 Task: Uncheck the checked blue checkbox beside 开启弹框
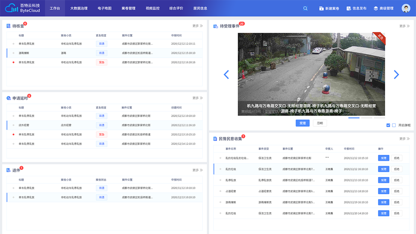388,125
